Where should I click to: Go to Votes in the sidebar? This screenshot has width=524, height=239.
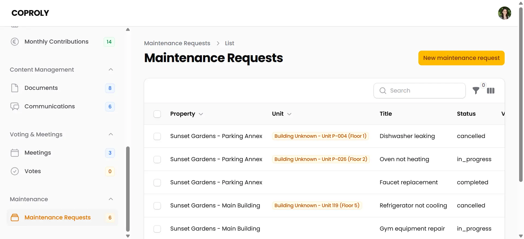(x=62, y=171)
